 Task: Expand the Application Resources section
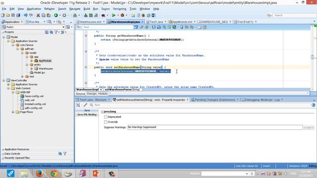coord(3,149)
